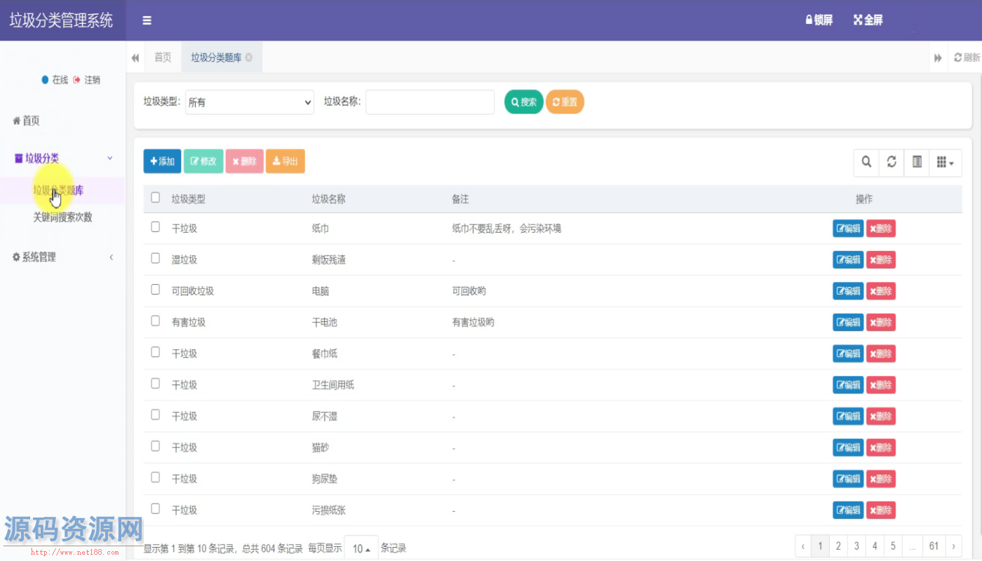This screenshot has width=982, height=561.
Task: Check the 干电池 row checkbox
Action: [x=156, y=320]
